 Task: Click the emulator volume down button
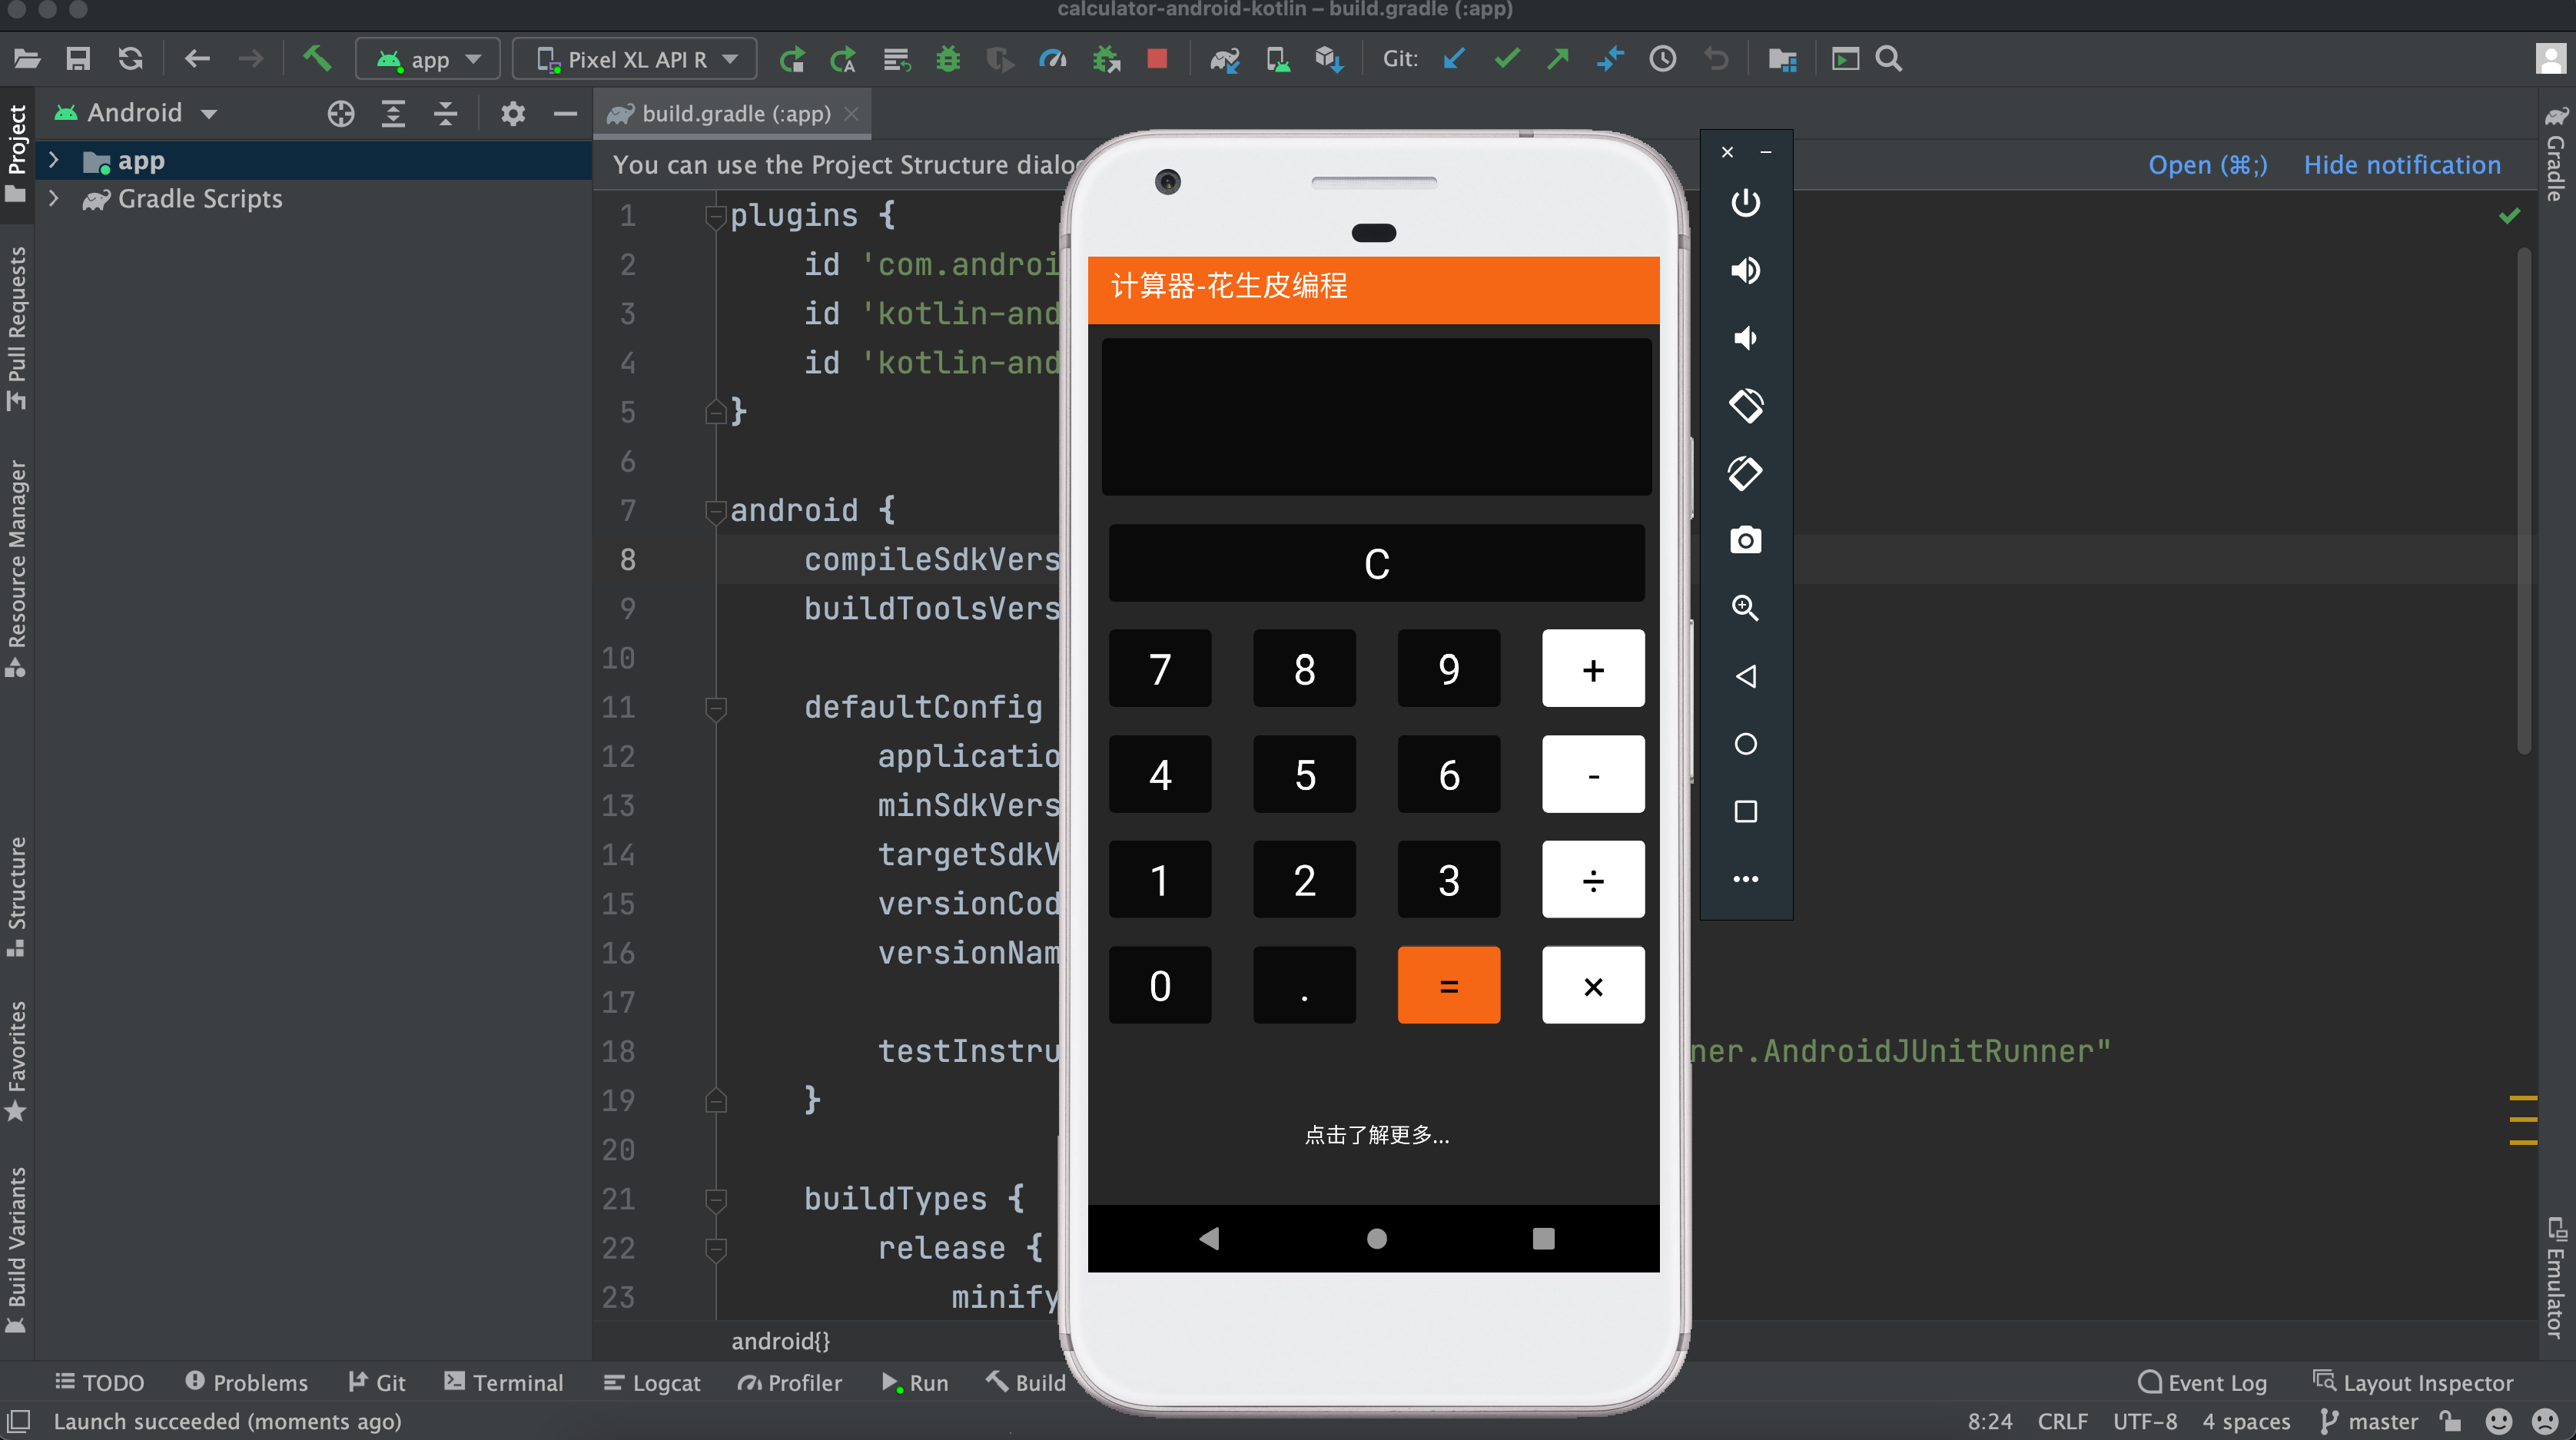point(1745,338)
